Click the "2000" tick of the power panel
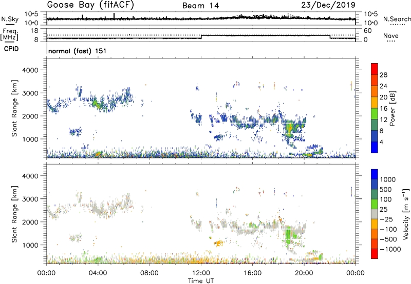This screenshot has height=284, width=411. [x=30, y=116]
